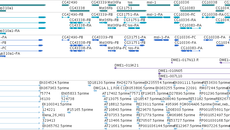This screenshot has width=230, height=130.
Task: Select the DME1-017N13.R BAC end label
Action: pyautogui.click(x=185, y=60)
